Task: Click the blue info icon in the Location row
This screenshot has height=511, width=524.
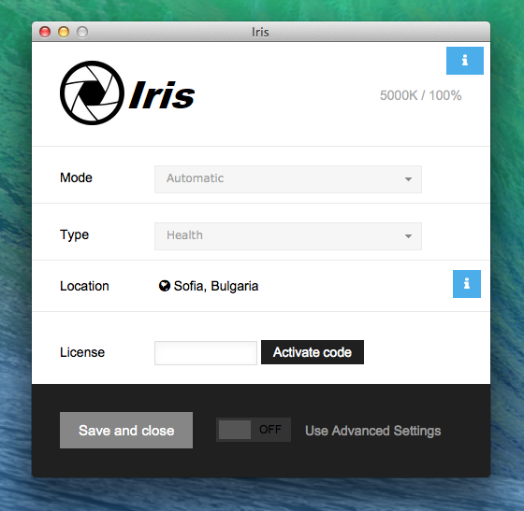Action: (x=467, y=284)
